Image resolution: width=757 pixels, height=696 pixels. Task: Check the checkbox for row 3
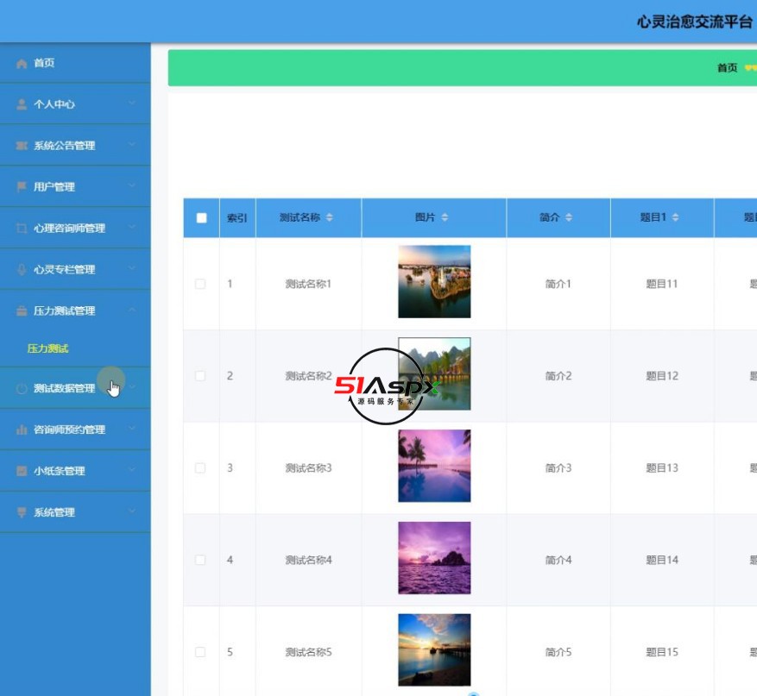tap(200, 468)
